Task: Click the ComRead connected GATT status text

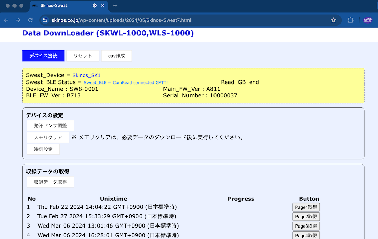Action: (126, 83)
